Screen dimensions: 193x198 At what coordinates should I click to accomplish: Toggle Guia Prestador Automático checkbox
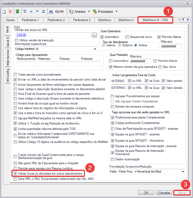click(111, 61)
